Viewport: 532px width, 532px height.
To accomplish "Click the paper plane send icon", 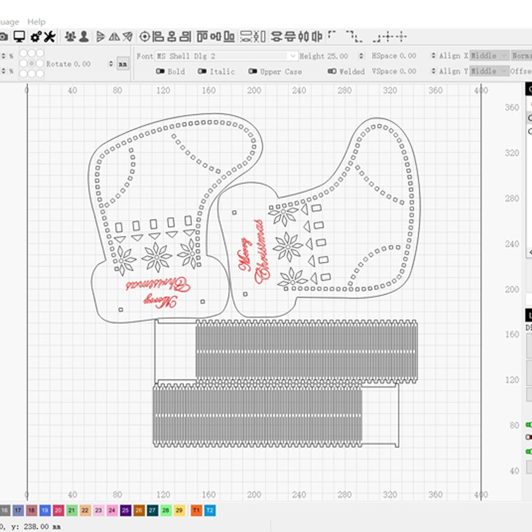I will pyautogui.click(x=128, y=37).
